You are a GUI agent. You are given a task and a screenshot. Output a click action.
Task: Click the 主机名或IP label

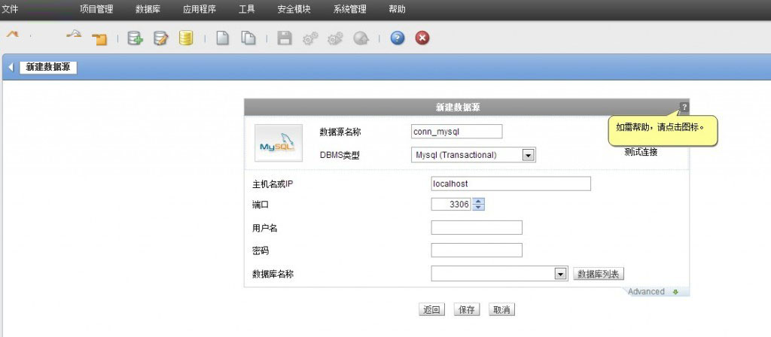[273, 184]
